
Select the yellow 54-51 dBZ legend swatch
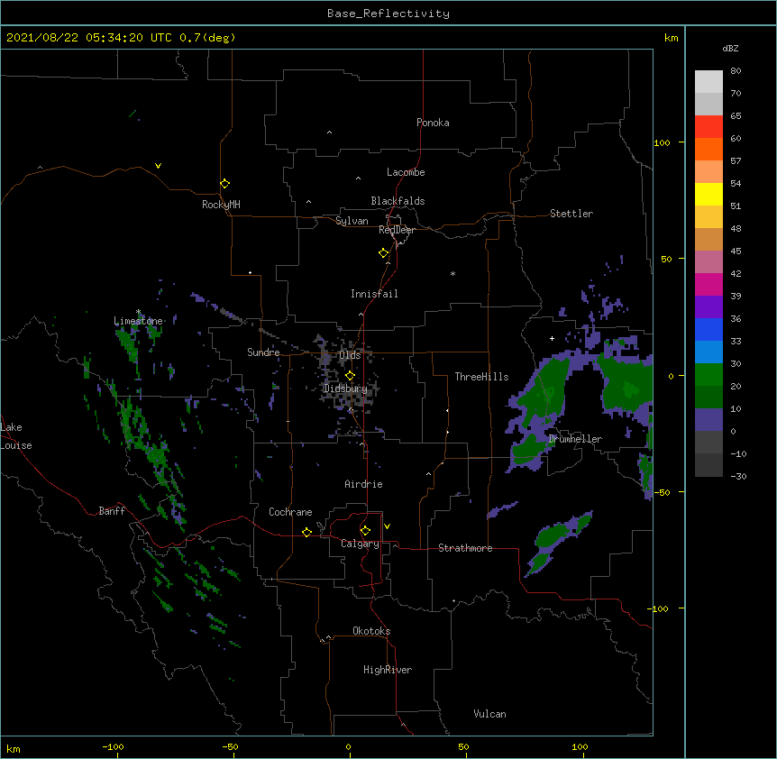[x=708, y=194]
